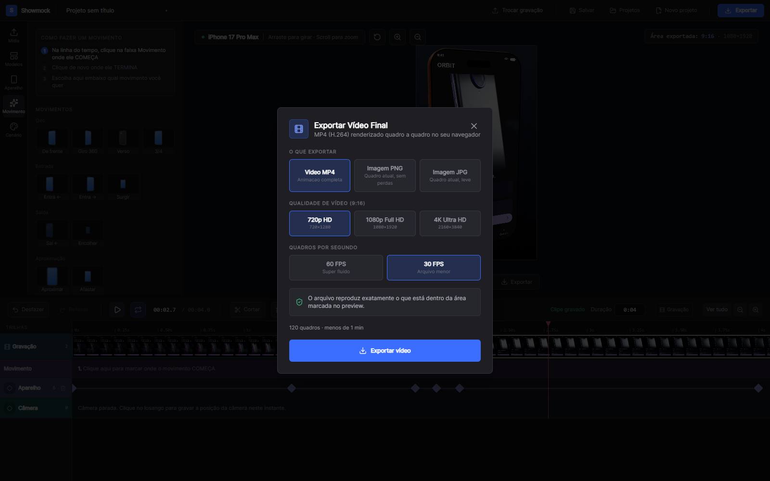Select De frente movement thumbnail
The image size is (770, 481).
click(x=52, y=141)
